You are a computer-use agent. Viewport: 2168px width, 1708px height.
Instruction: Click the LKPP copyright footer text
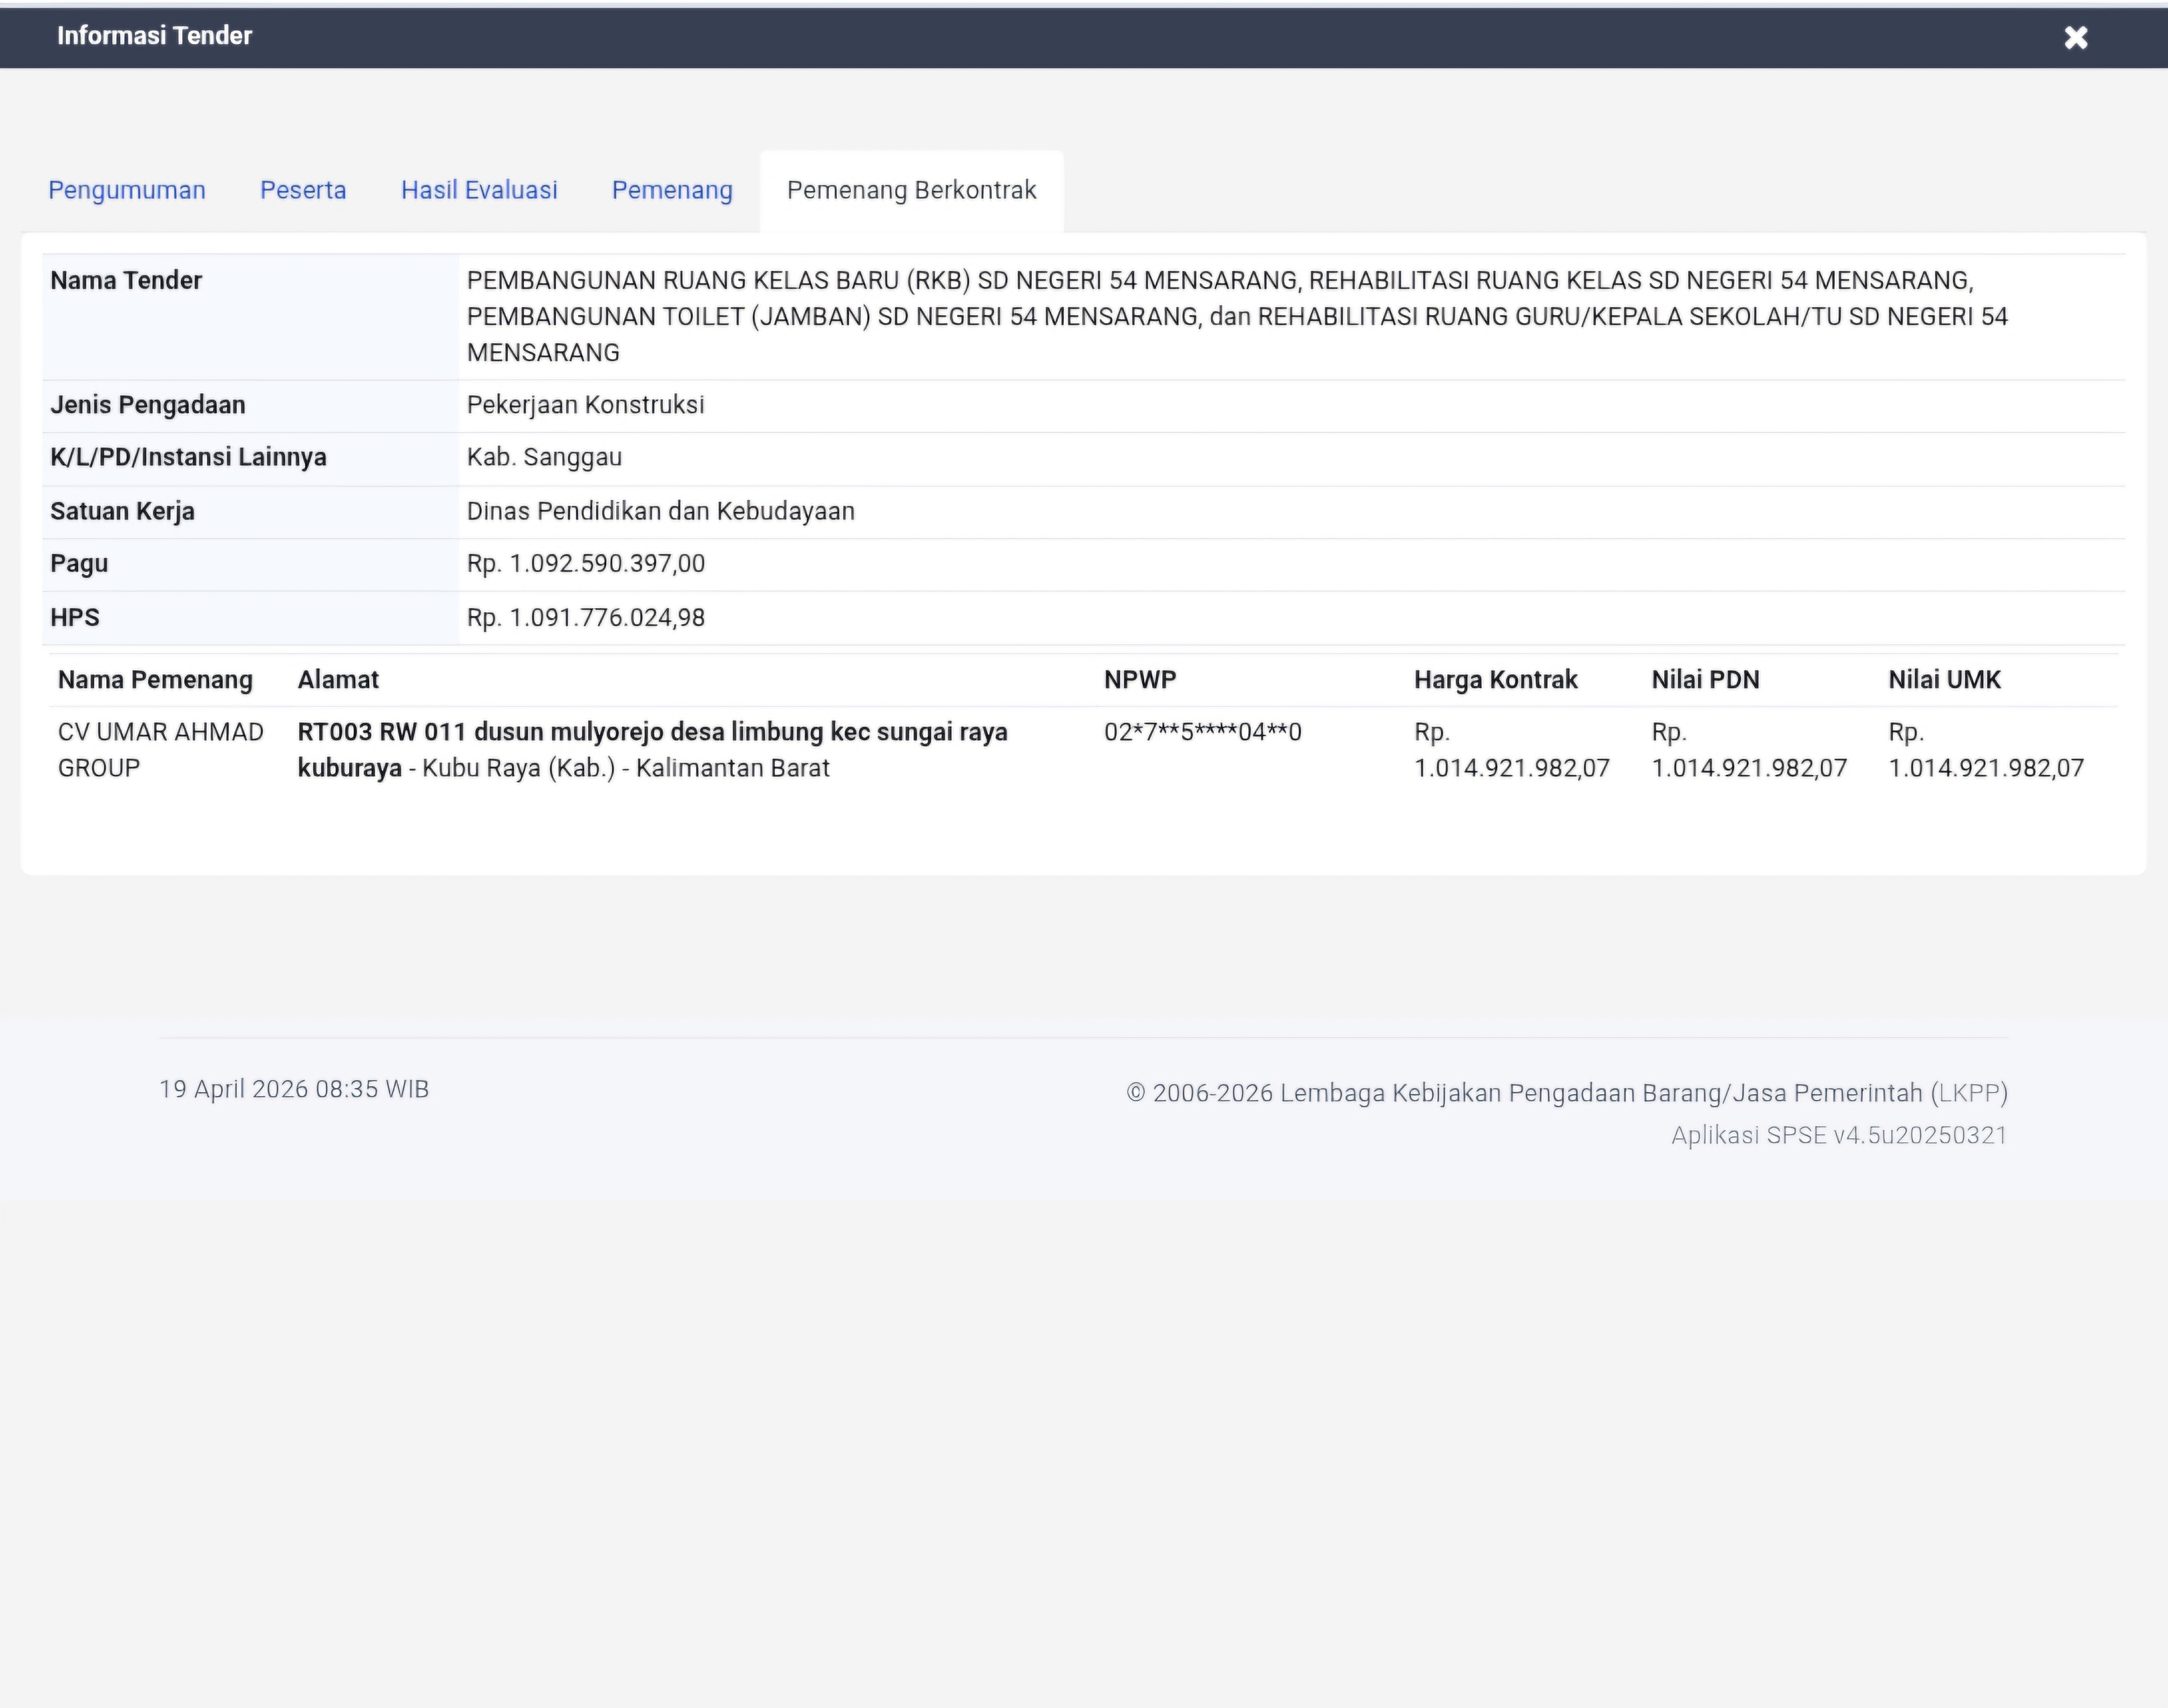1566,1093
